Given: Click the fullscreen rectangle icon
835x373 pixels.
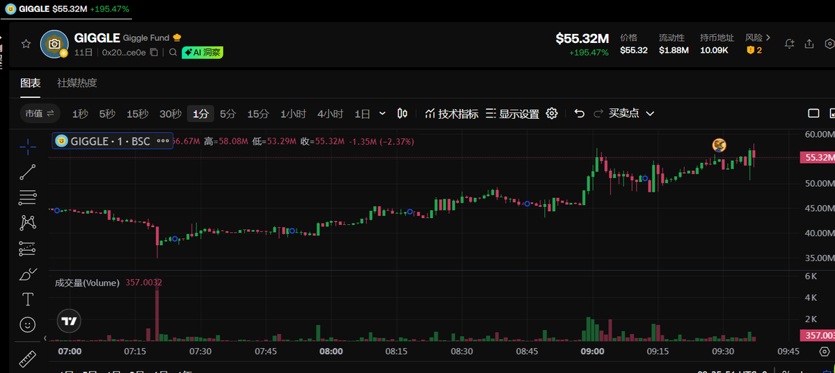Looking at the screenshot, I should tap(813, 113).
